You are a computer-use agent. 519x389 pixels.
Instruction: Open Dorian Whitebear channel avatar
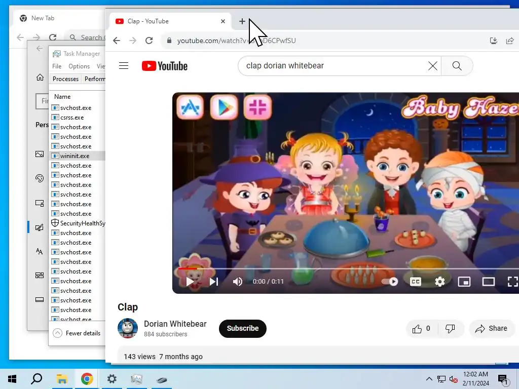pyautogui.click(x=128, y=328)
